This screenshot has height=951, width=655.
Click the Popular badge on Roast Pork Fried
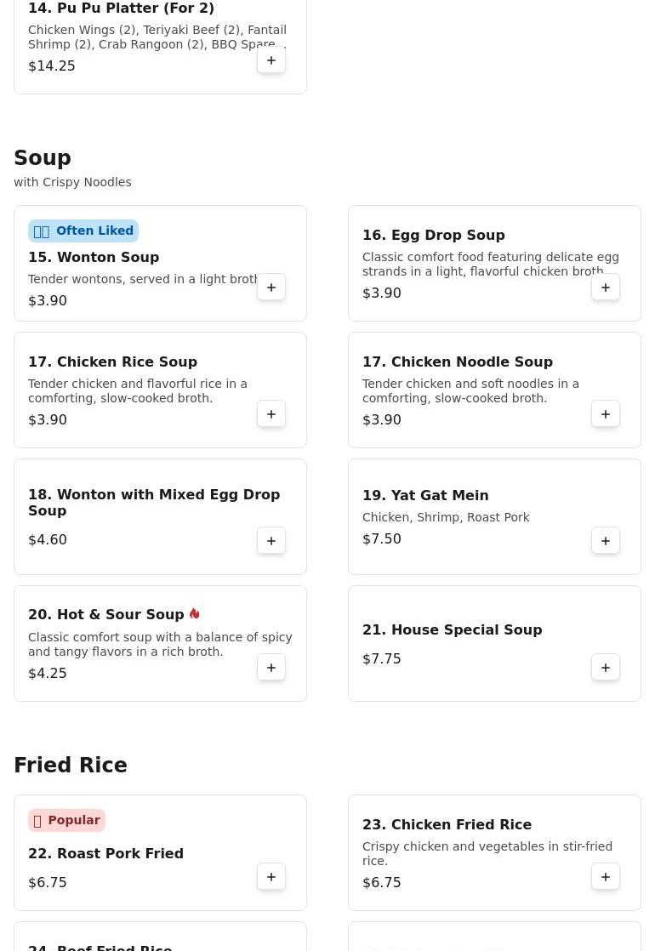tap(66, 820)
